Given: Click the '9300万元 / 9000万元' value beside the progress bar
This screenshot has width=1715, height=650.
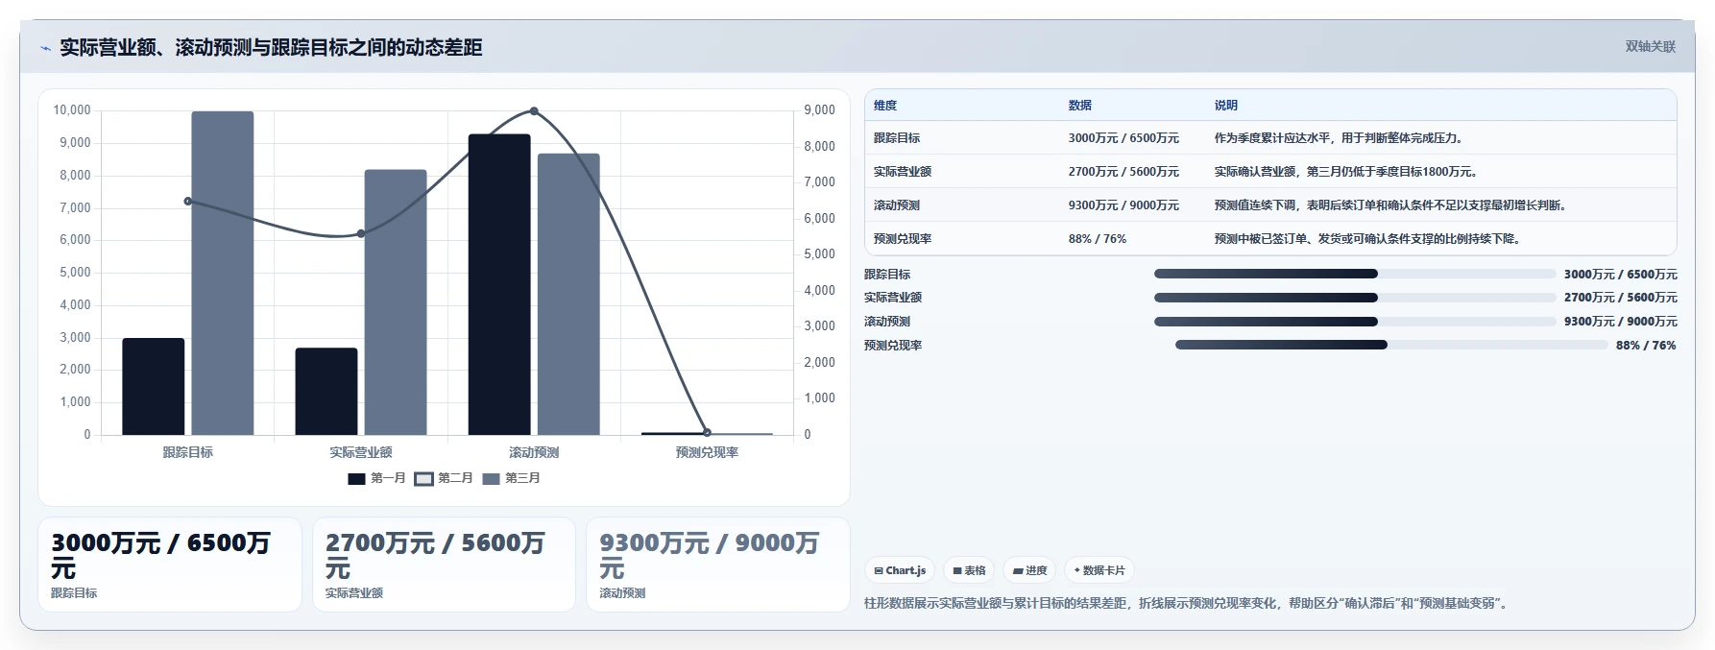Looking at the screenshot, I should [1621, 322].
